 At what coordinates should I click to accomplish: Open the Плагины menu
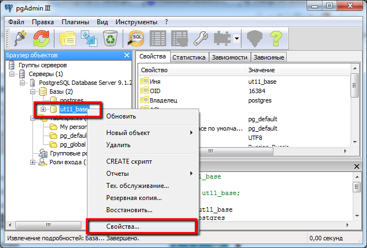[75, 22]
